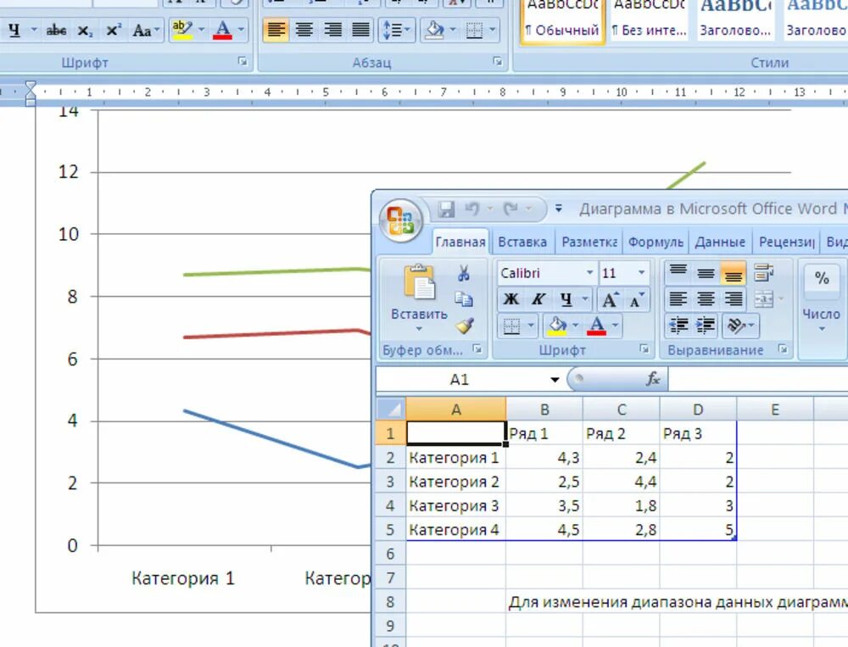Image resolution: width=848 pixels, height=647 pixels.
Task: Select the Главная tab in Excel
Action: pyautogui.click(x=460, y=242)
